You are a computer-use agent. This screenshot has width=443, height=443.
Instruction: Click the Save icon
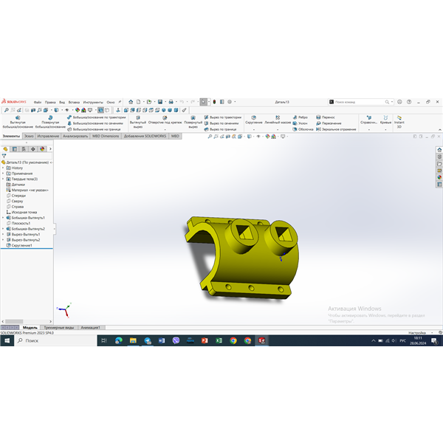pyautogui.click(x=160, y=102)
